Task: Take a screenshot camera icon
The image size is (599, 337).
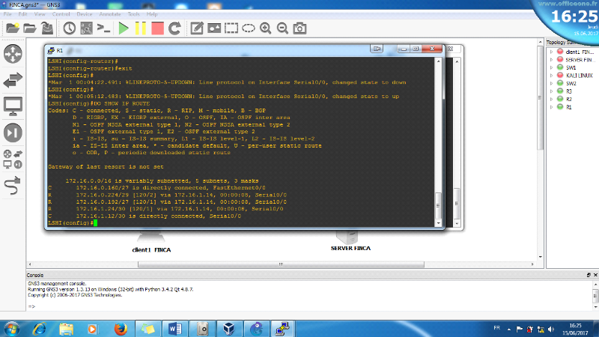Action: (300, 28)
